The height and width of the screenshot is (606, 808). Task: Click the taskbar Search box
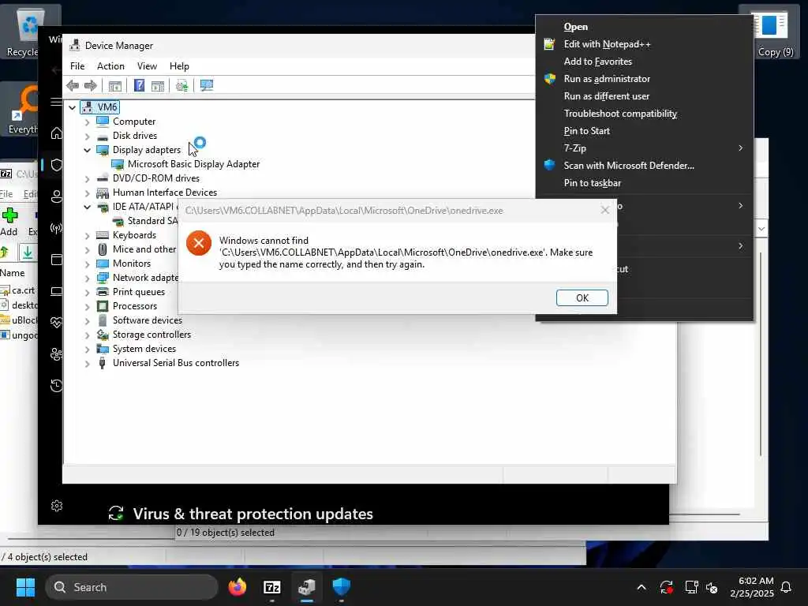coord(132,587)
